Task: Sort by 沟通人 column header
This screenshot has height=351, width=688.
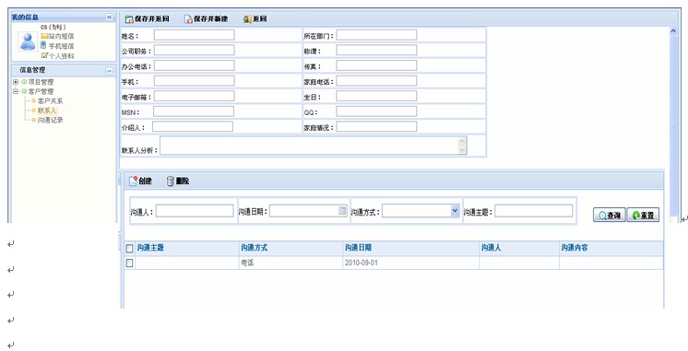Action: pos(491,248)
